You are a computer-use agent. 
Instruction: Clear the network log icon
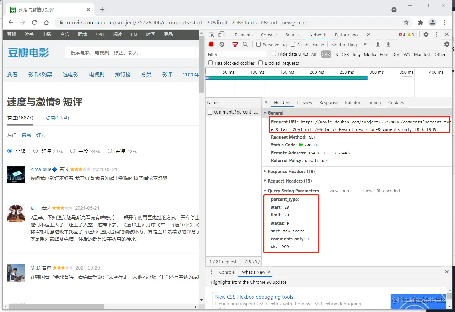click(x=222, y=44)
